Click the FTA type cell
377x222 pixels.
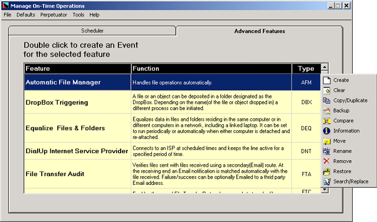coord(306,174)
